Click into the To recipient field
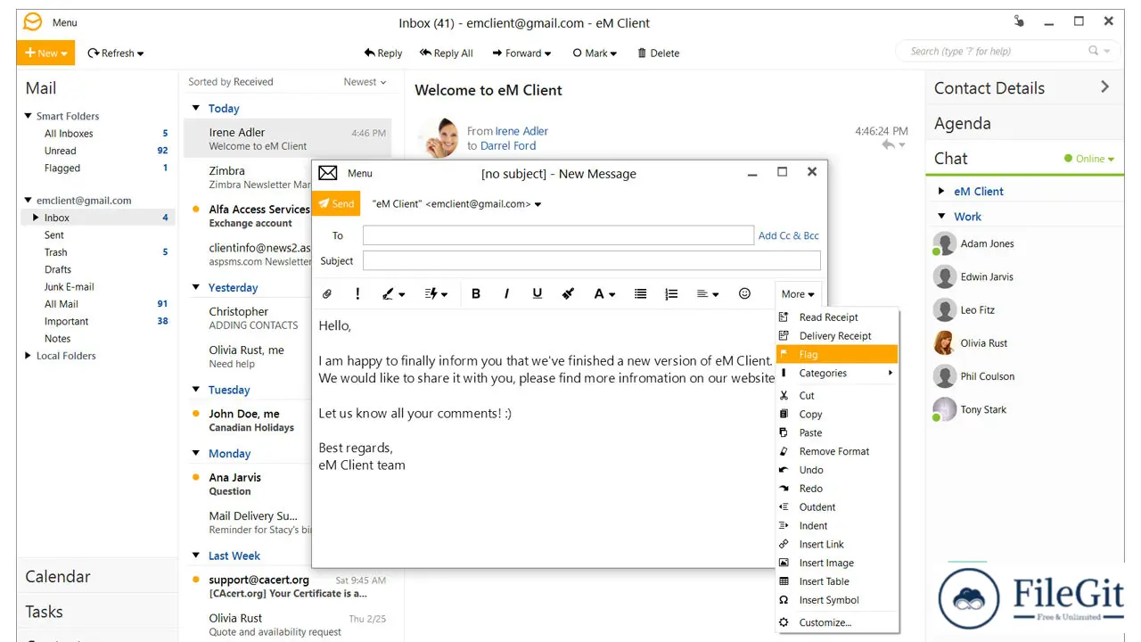 pos(558,235)
